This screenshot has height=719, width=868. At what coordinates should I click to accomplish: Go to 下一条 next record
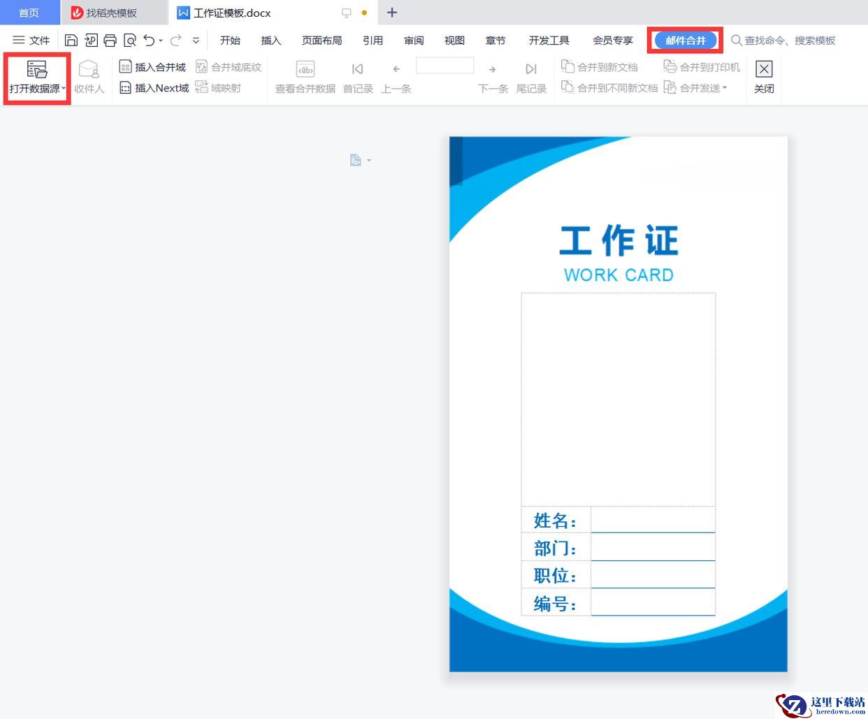pyautogui.click(x=493, y=78)
